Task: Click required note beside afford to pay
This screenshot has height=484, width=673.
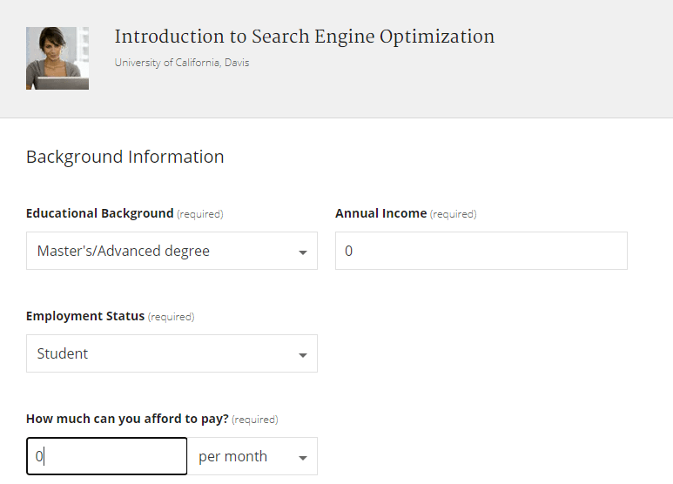Action: tap(255, 420)
